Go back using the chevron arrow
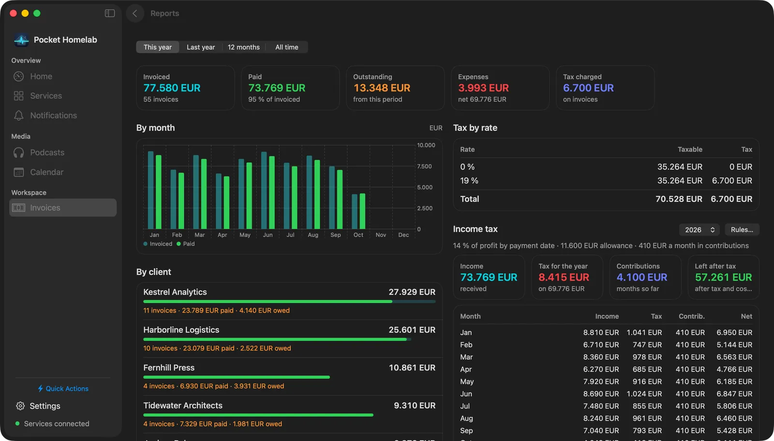The image size is (774, 441). pos(135,14)
